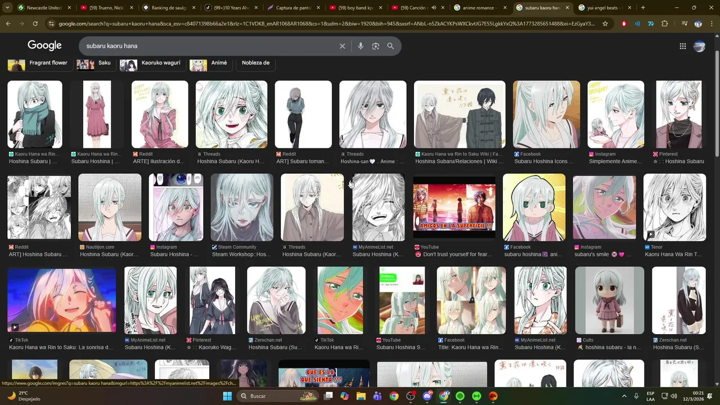Open Simplemente Anime Instagram result link

615,161
